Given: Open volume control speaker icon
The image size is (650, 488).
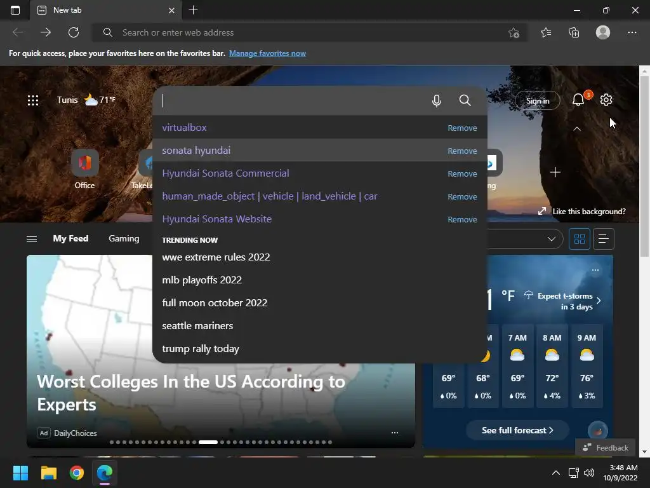Looking at the screenshot, I should point(588,473).
